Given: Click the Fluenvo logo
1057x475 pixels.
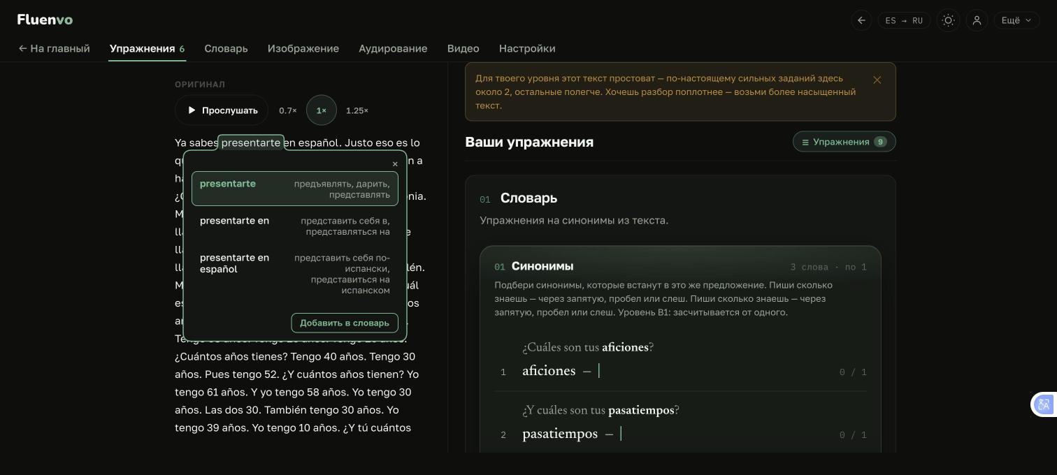Looking at the screenshot, I should (x=45, y=20).
